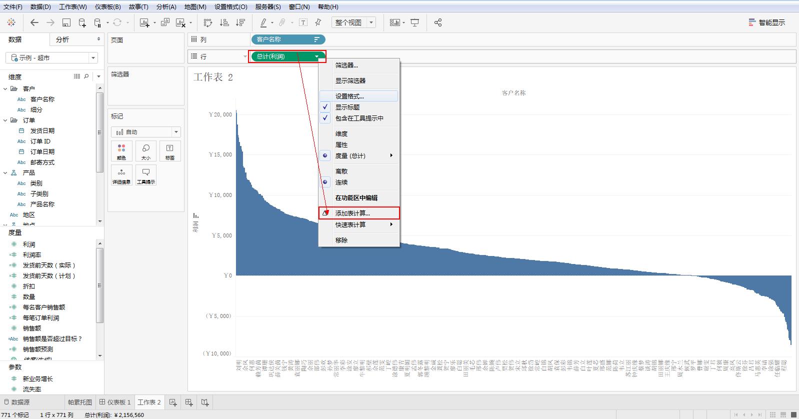
Task: Choose 添加表计算... from context menu
Action: pos(359,213)
